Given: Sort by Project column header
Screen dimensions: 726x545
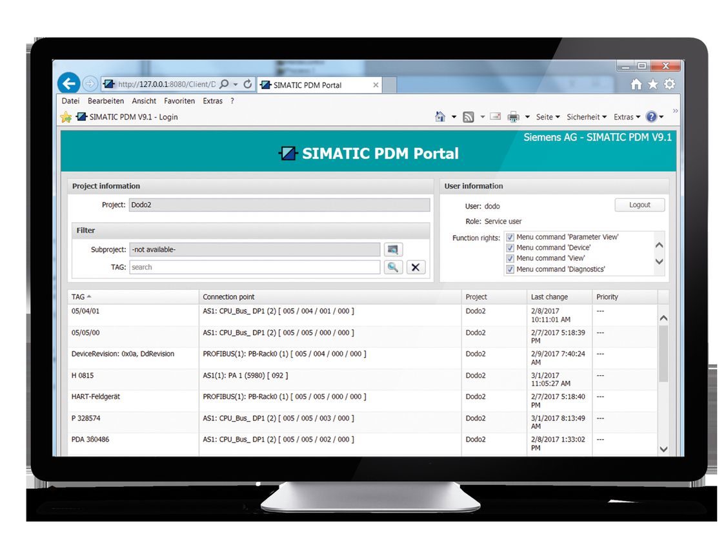Looking at the screenshot, I should pyautogui.click(x=494, y=297).
